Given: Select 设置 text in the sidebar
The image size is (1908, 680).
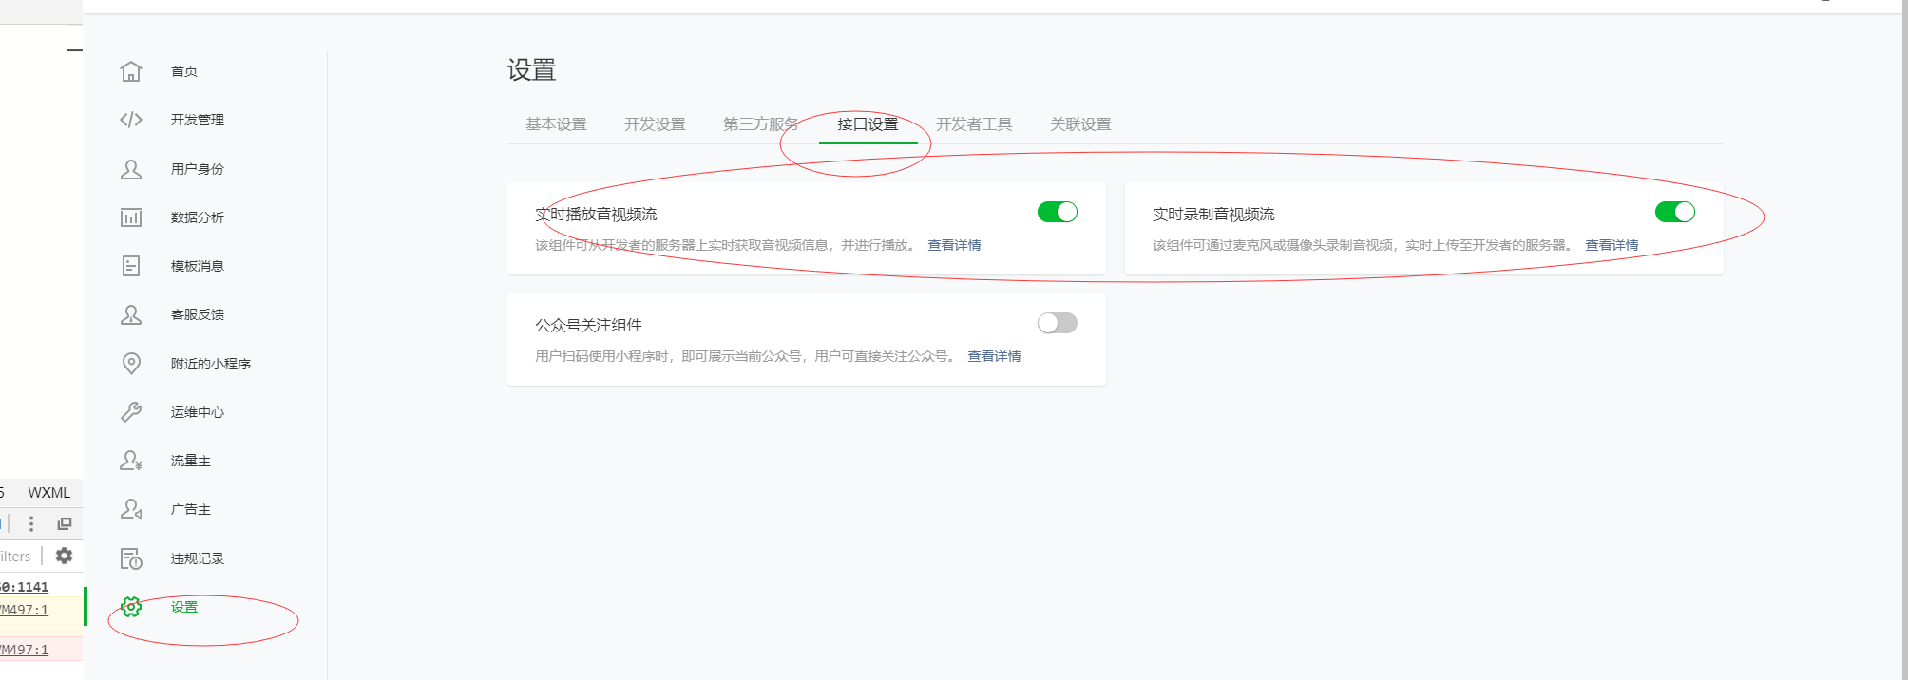Looking at the screenshot, I should point(184,607).
